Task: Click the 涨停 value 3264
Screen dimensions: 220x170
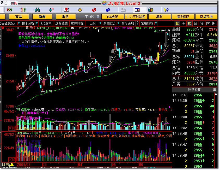Action: pyautogui.click(x=190, y=62)
